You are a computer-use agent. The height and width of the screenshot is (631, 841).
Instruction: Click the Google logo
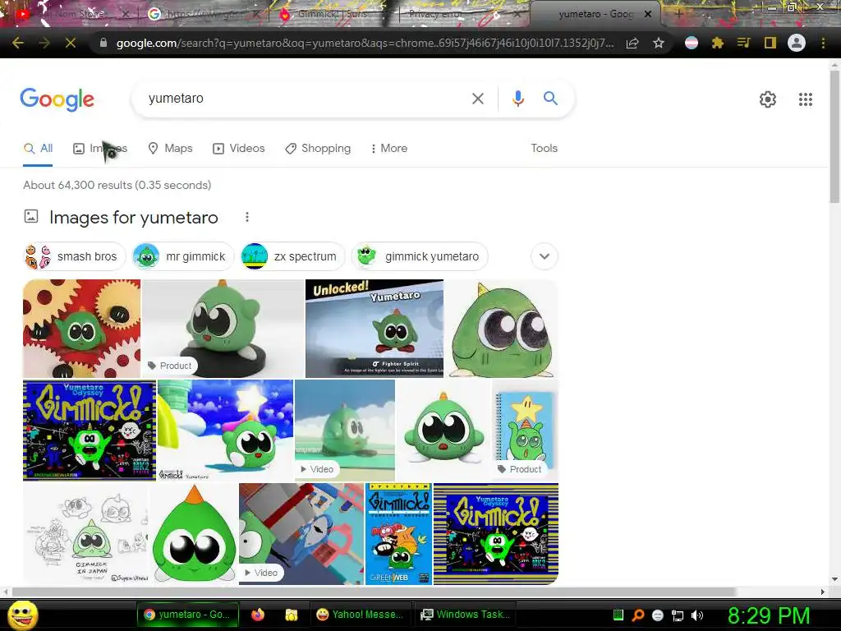pos(57,99)
